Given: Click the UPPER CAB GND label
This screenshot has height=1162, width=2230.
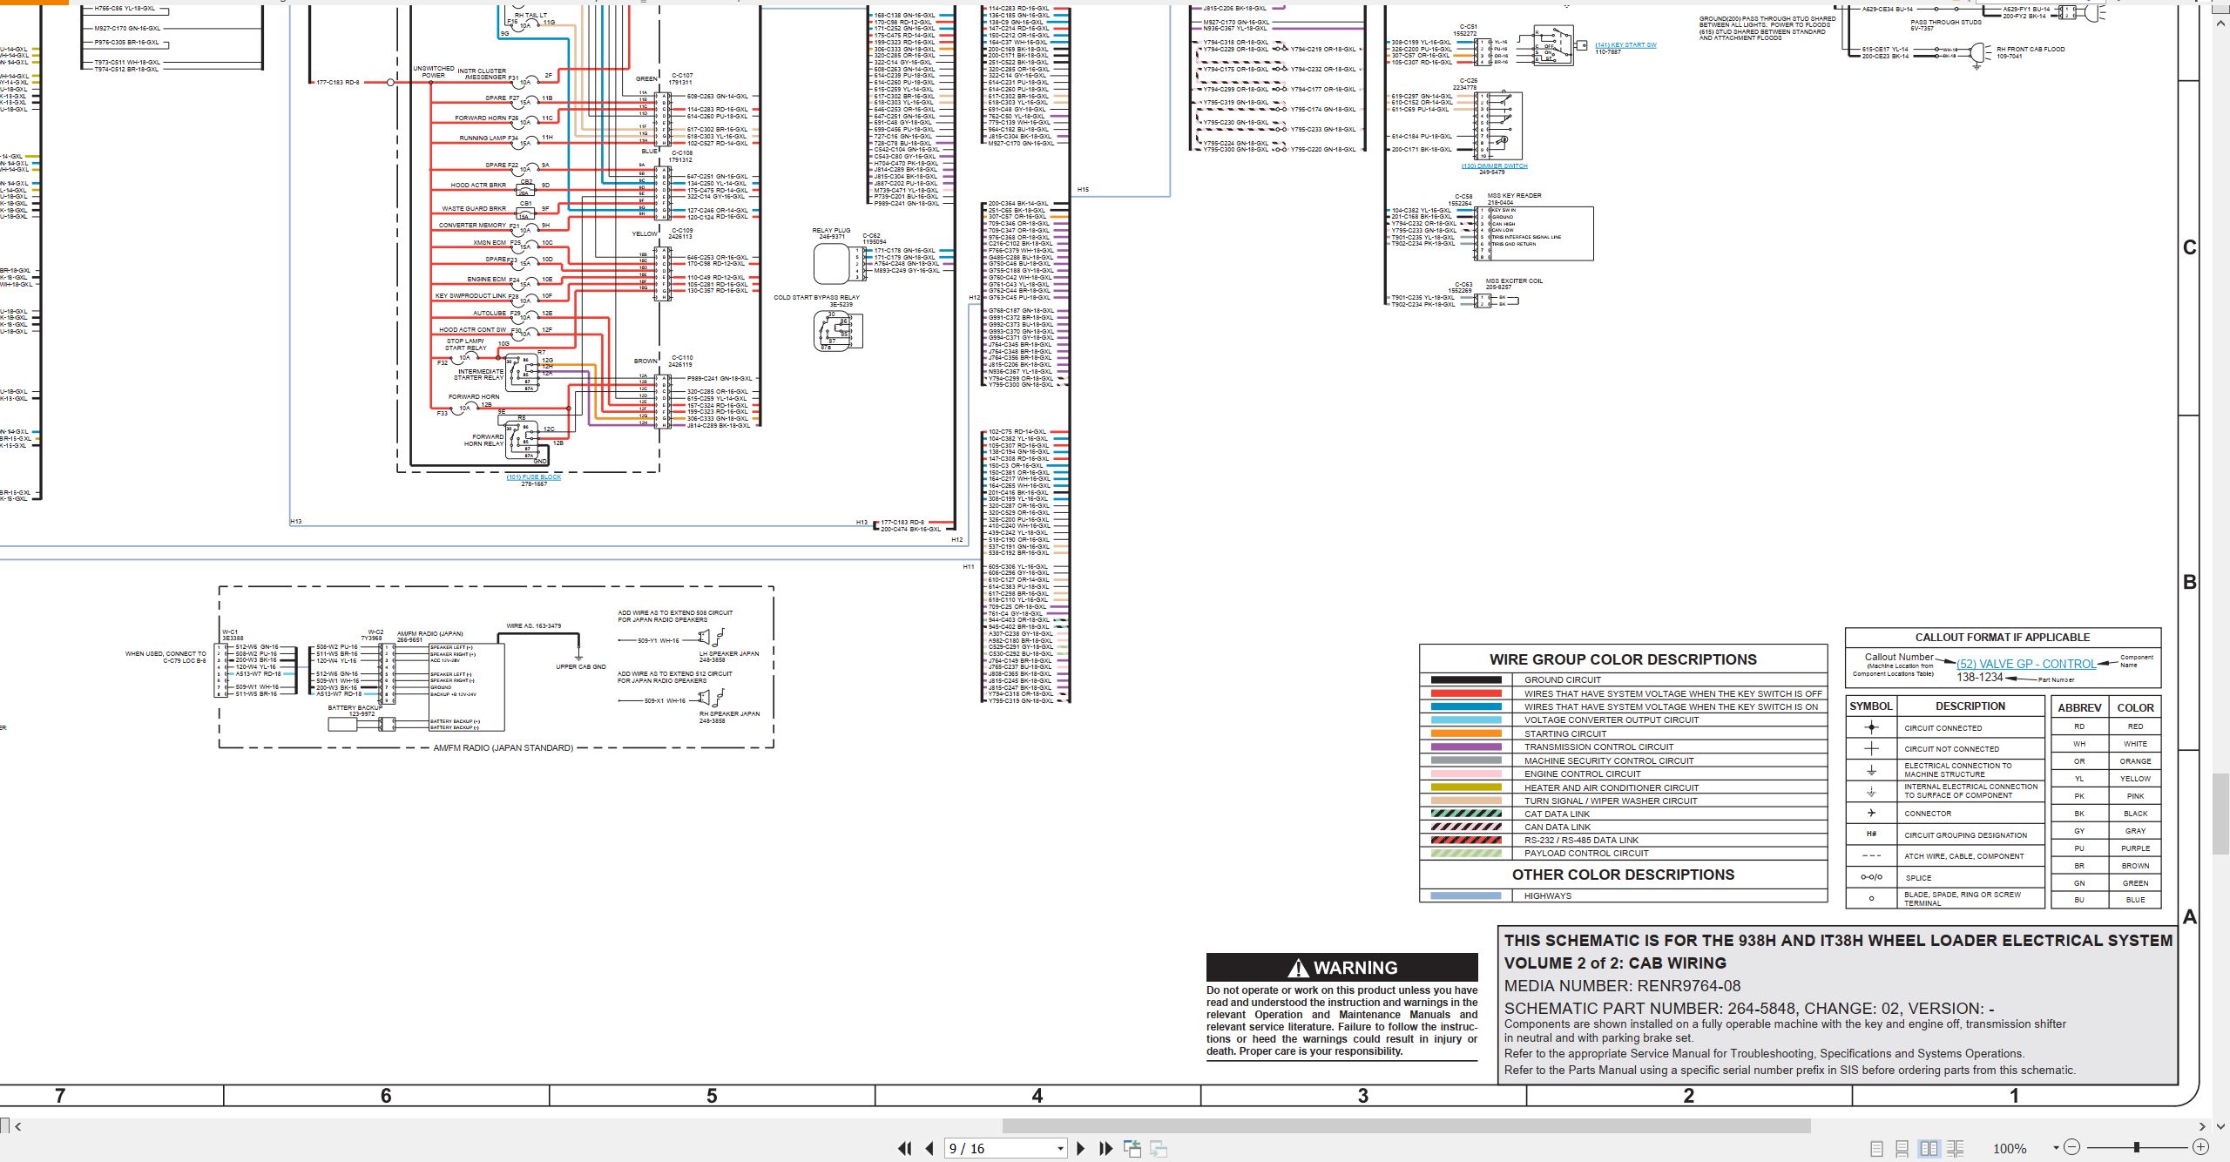Looking at the screenshot, I should (581, 667).
